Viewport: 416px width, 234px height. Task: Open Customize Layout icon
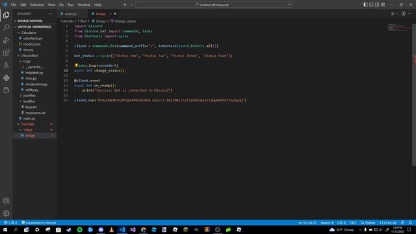(383, 5)
